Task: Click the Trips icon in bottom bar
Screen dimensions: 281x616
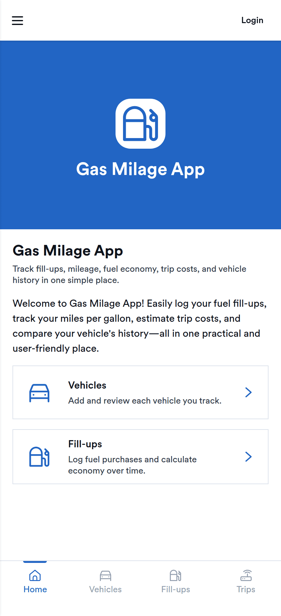Action: [246, 575]
